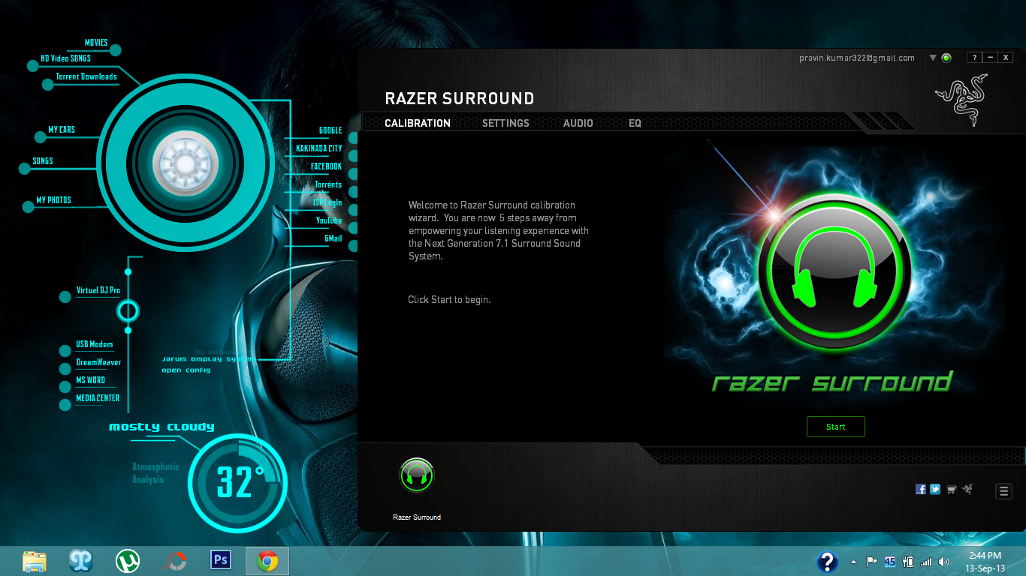Click the battery status indicator in the tray
The width and height of the screenshot is (1026, 576).
point(910,561)
